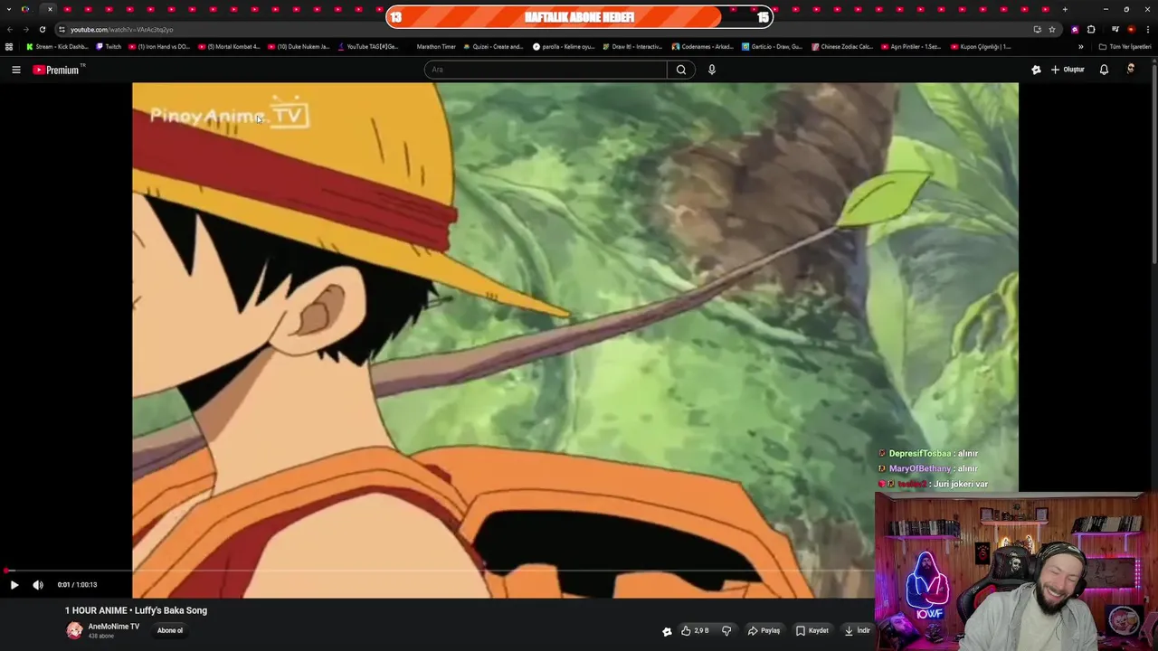Bookmark this page with star icon

(x=1052, y=29)
